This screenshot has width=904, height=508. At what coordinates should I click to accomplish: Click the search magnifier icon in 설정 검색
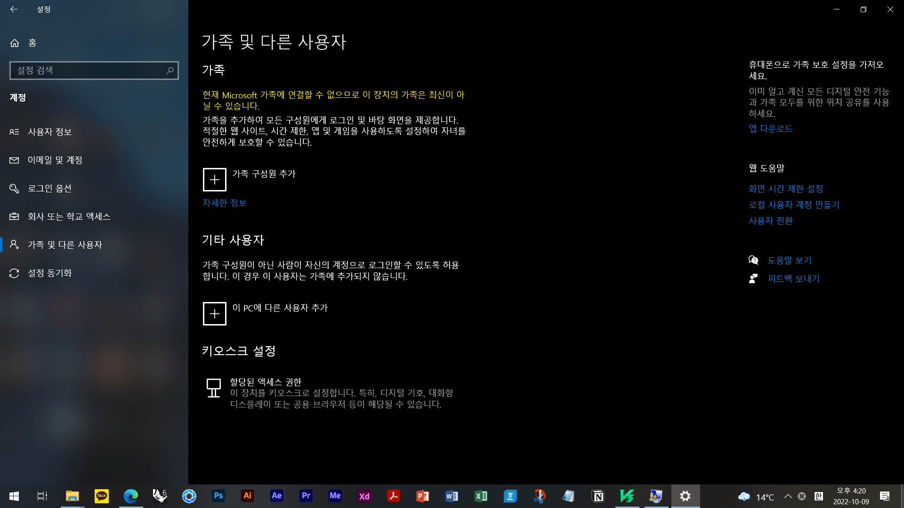[170, 71]
